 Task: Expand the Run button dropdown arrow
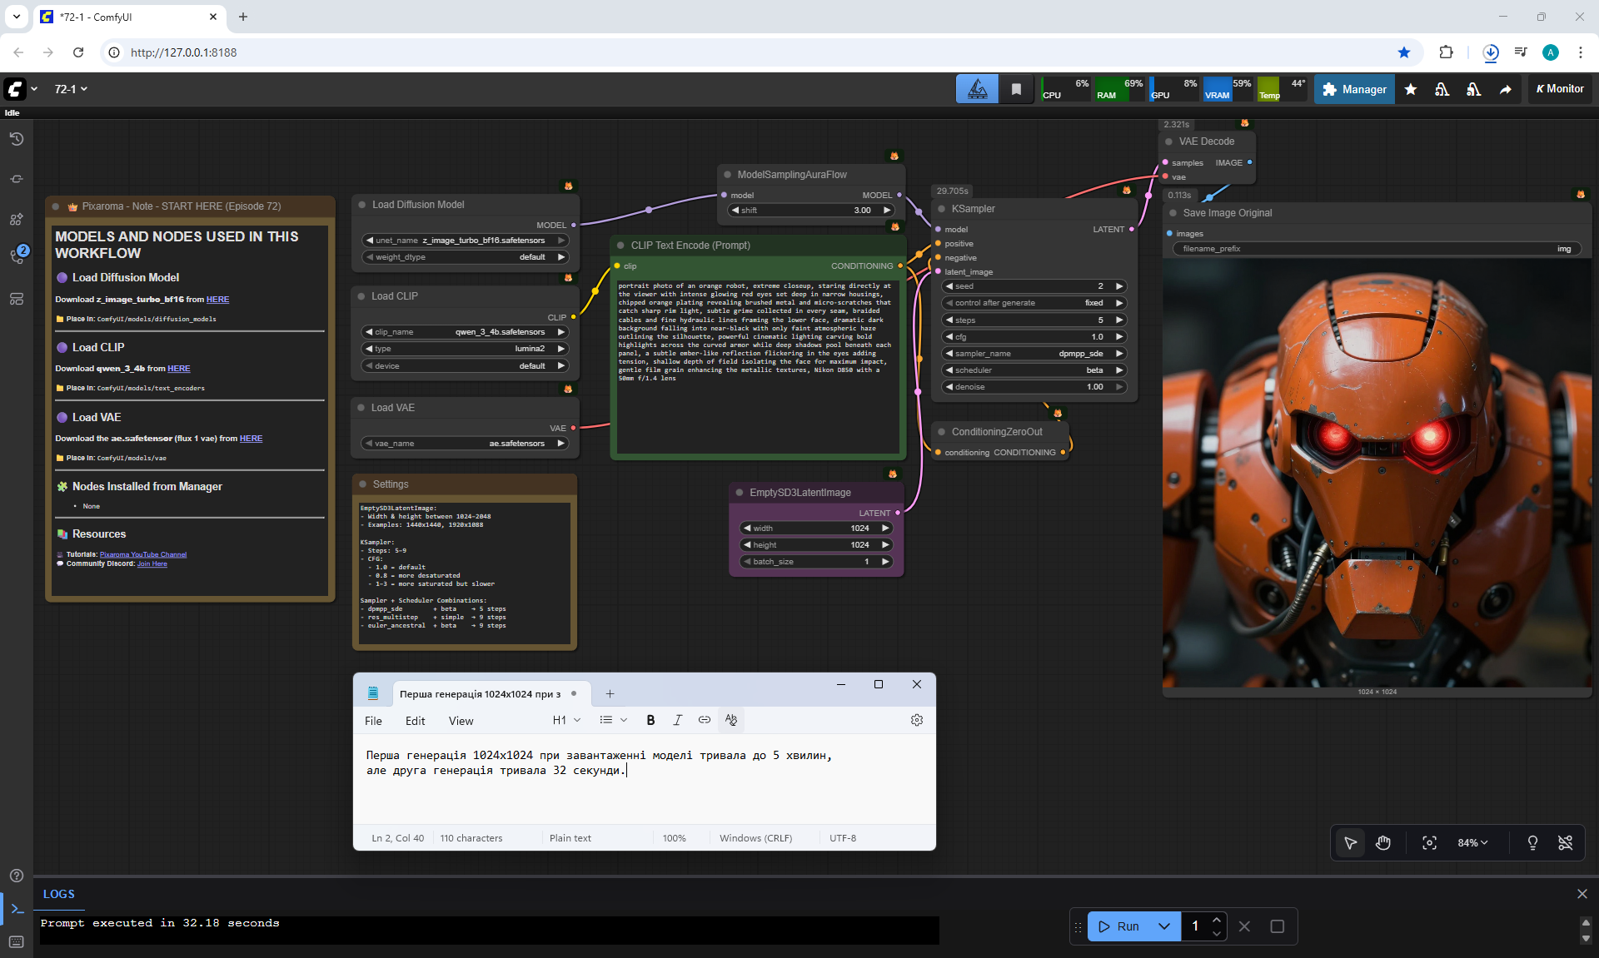click(1164, 926)
